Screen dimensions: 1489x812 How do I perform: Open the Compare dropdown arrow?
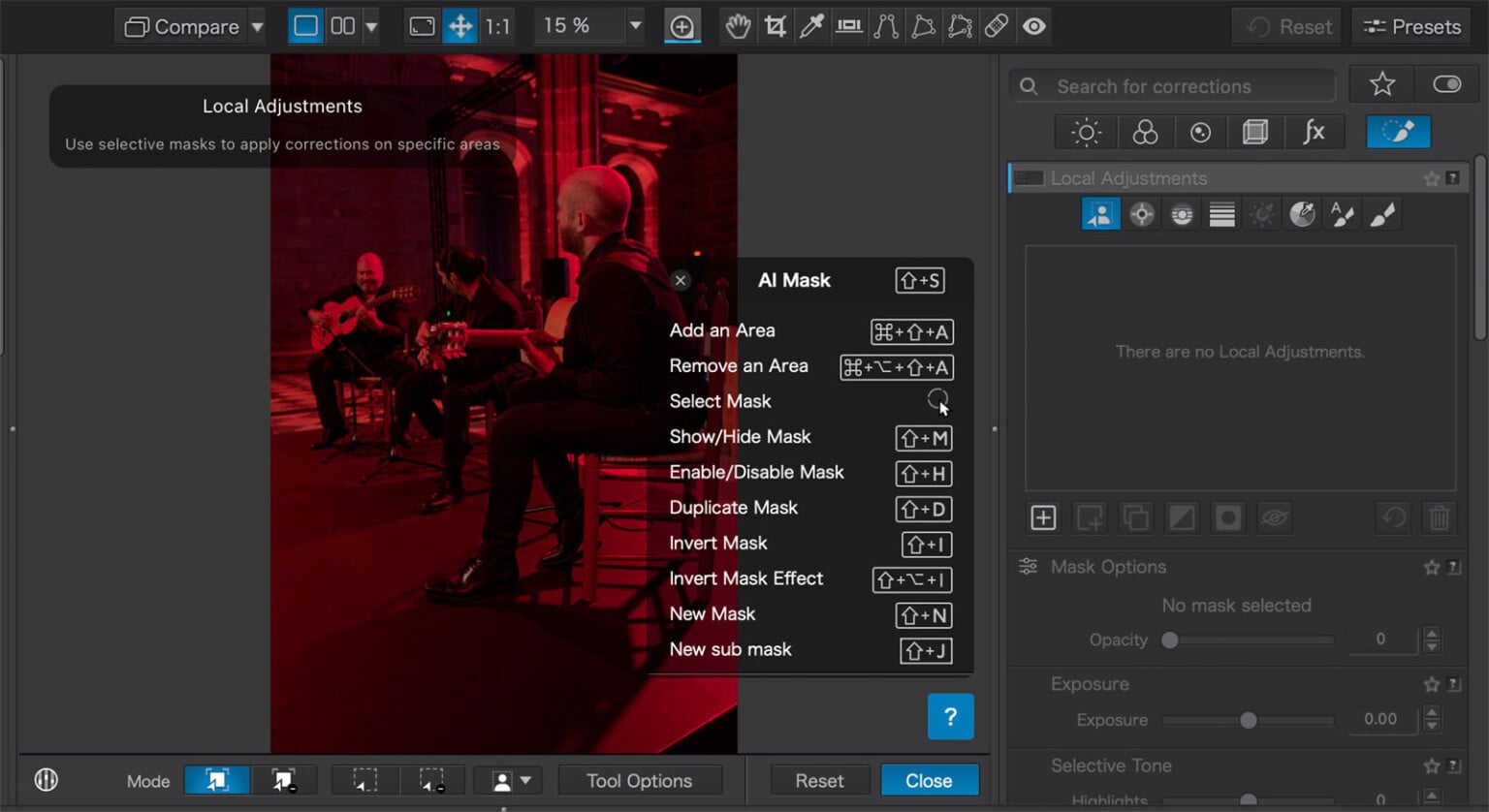click(257, 26)
